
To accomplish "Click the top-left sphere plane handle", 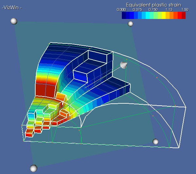I will coord(14,21).
